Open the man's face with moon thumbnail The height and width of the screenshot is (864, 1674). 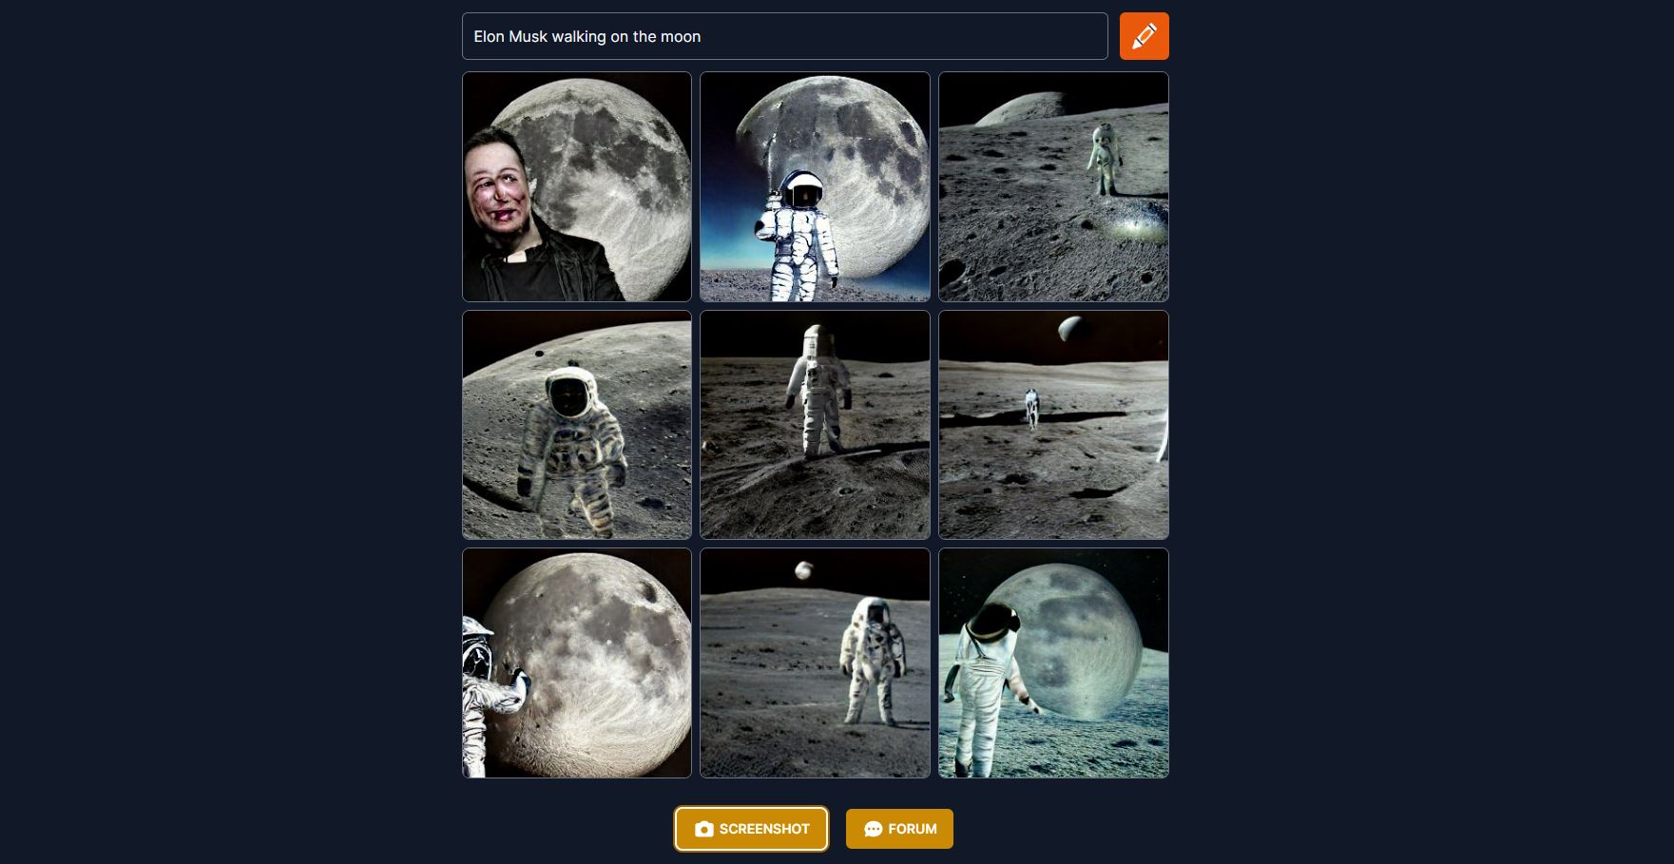577,186
